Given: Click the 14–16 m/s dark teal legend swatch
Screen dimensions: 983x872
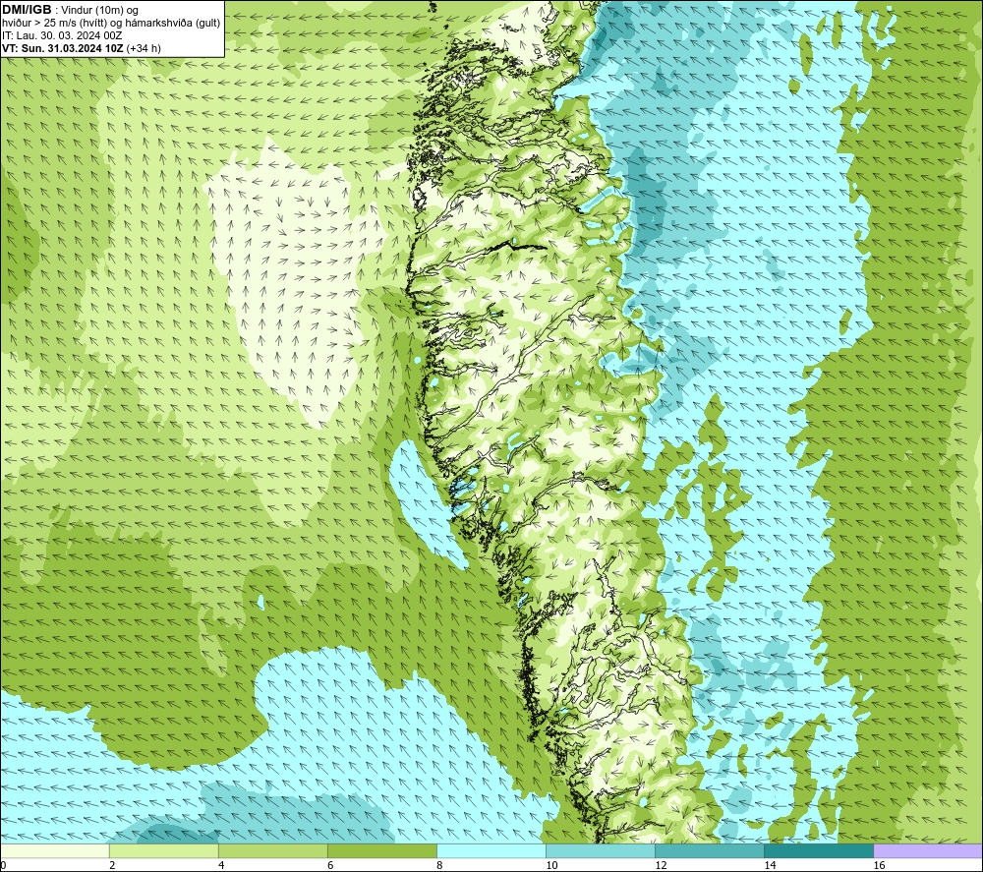Looking at the screenshot, I should click(x=818, y=851).
